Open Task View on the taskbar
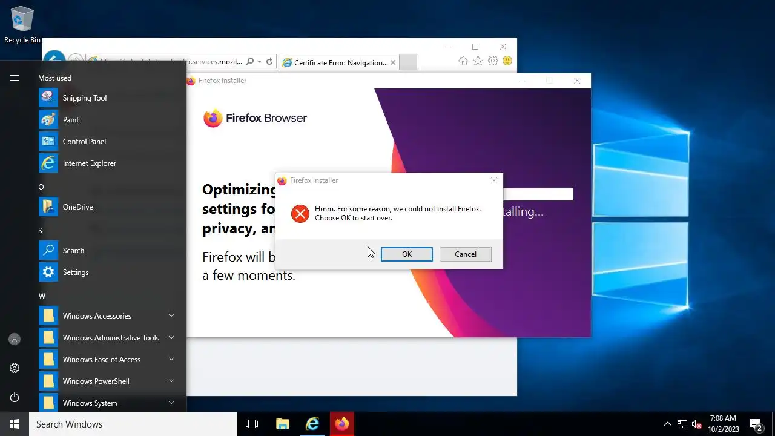This screenshot has height=436, width=775. (x=252, y=424)
